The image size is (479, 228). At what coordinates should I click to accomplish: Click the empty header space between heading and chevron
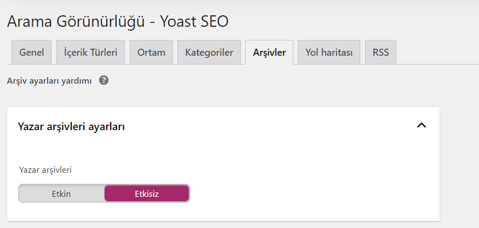[269, 126]
